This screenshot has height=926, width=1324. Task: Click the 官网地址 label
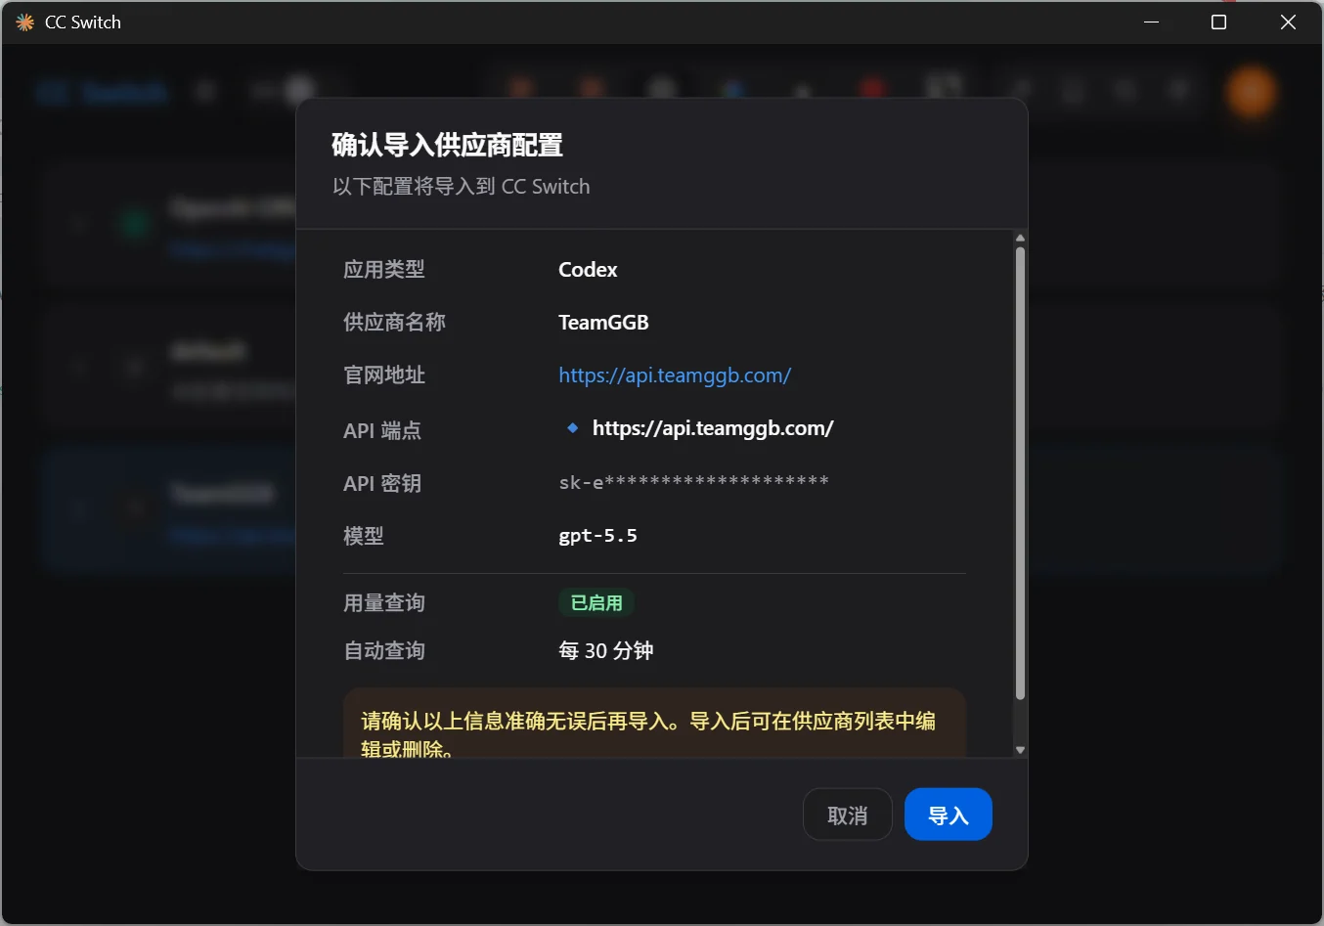(384, 375)
